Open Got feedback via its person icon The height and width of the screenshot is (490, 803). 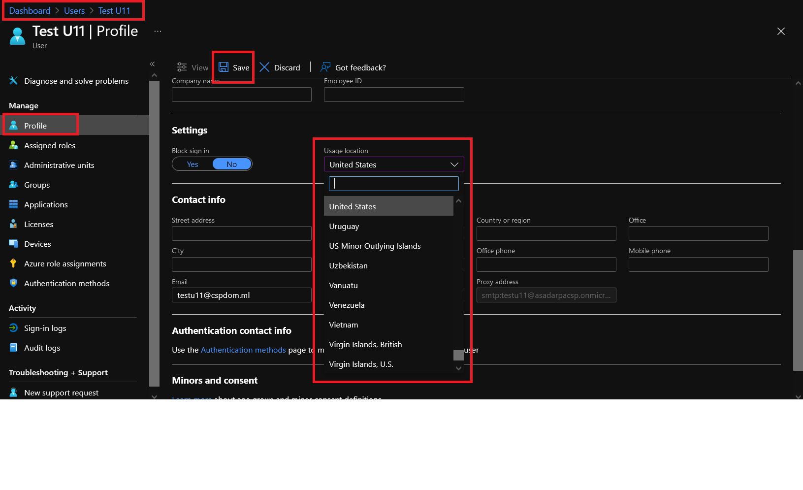pyautogui.click(x=325, y=67)
